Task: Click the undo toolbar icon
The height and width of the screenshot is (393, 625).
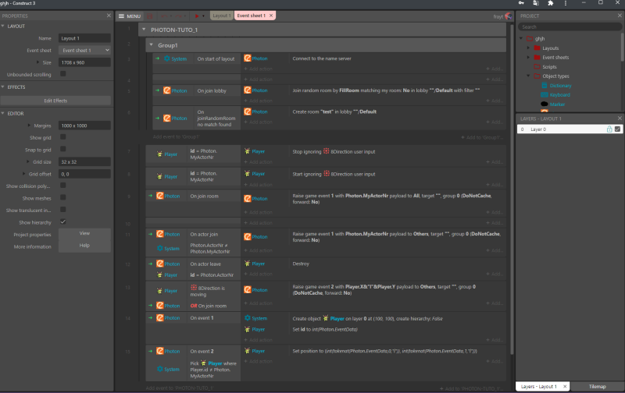Action: coord(164,16)
